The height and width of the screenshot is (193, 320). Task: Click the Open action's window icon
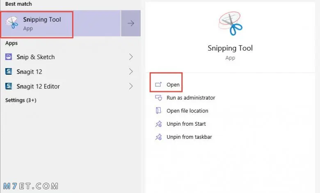(x=158, y=84)
